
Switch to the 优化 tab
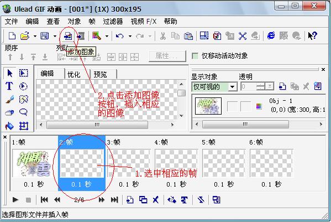73,74
